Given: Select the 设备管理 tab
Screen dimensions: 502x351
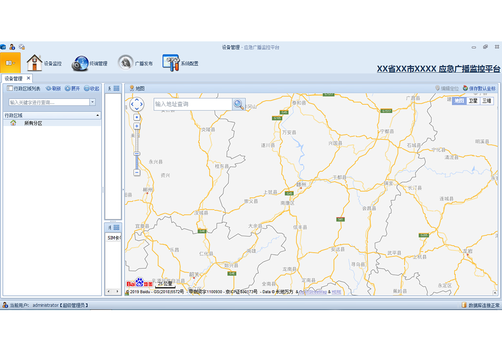Looking at the screenshot, I should [x=13, y=79].
